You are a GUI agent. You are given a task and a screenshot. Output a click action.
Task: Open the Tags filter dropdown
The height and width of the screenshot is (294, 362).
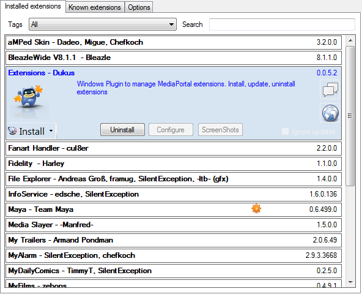[x=103, y=24]
